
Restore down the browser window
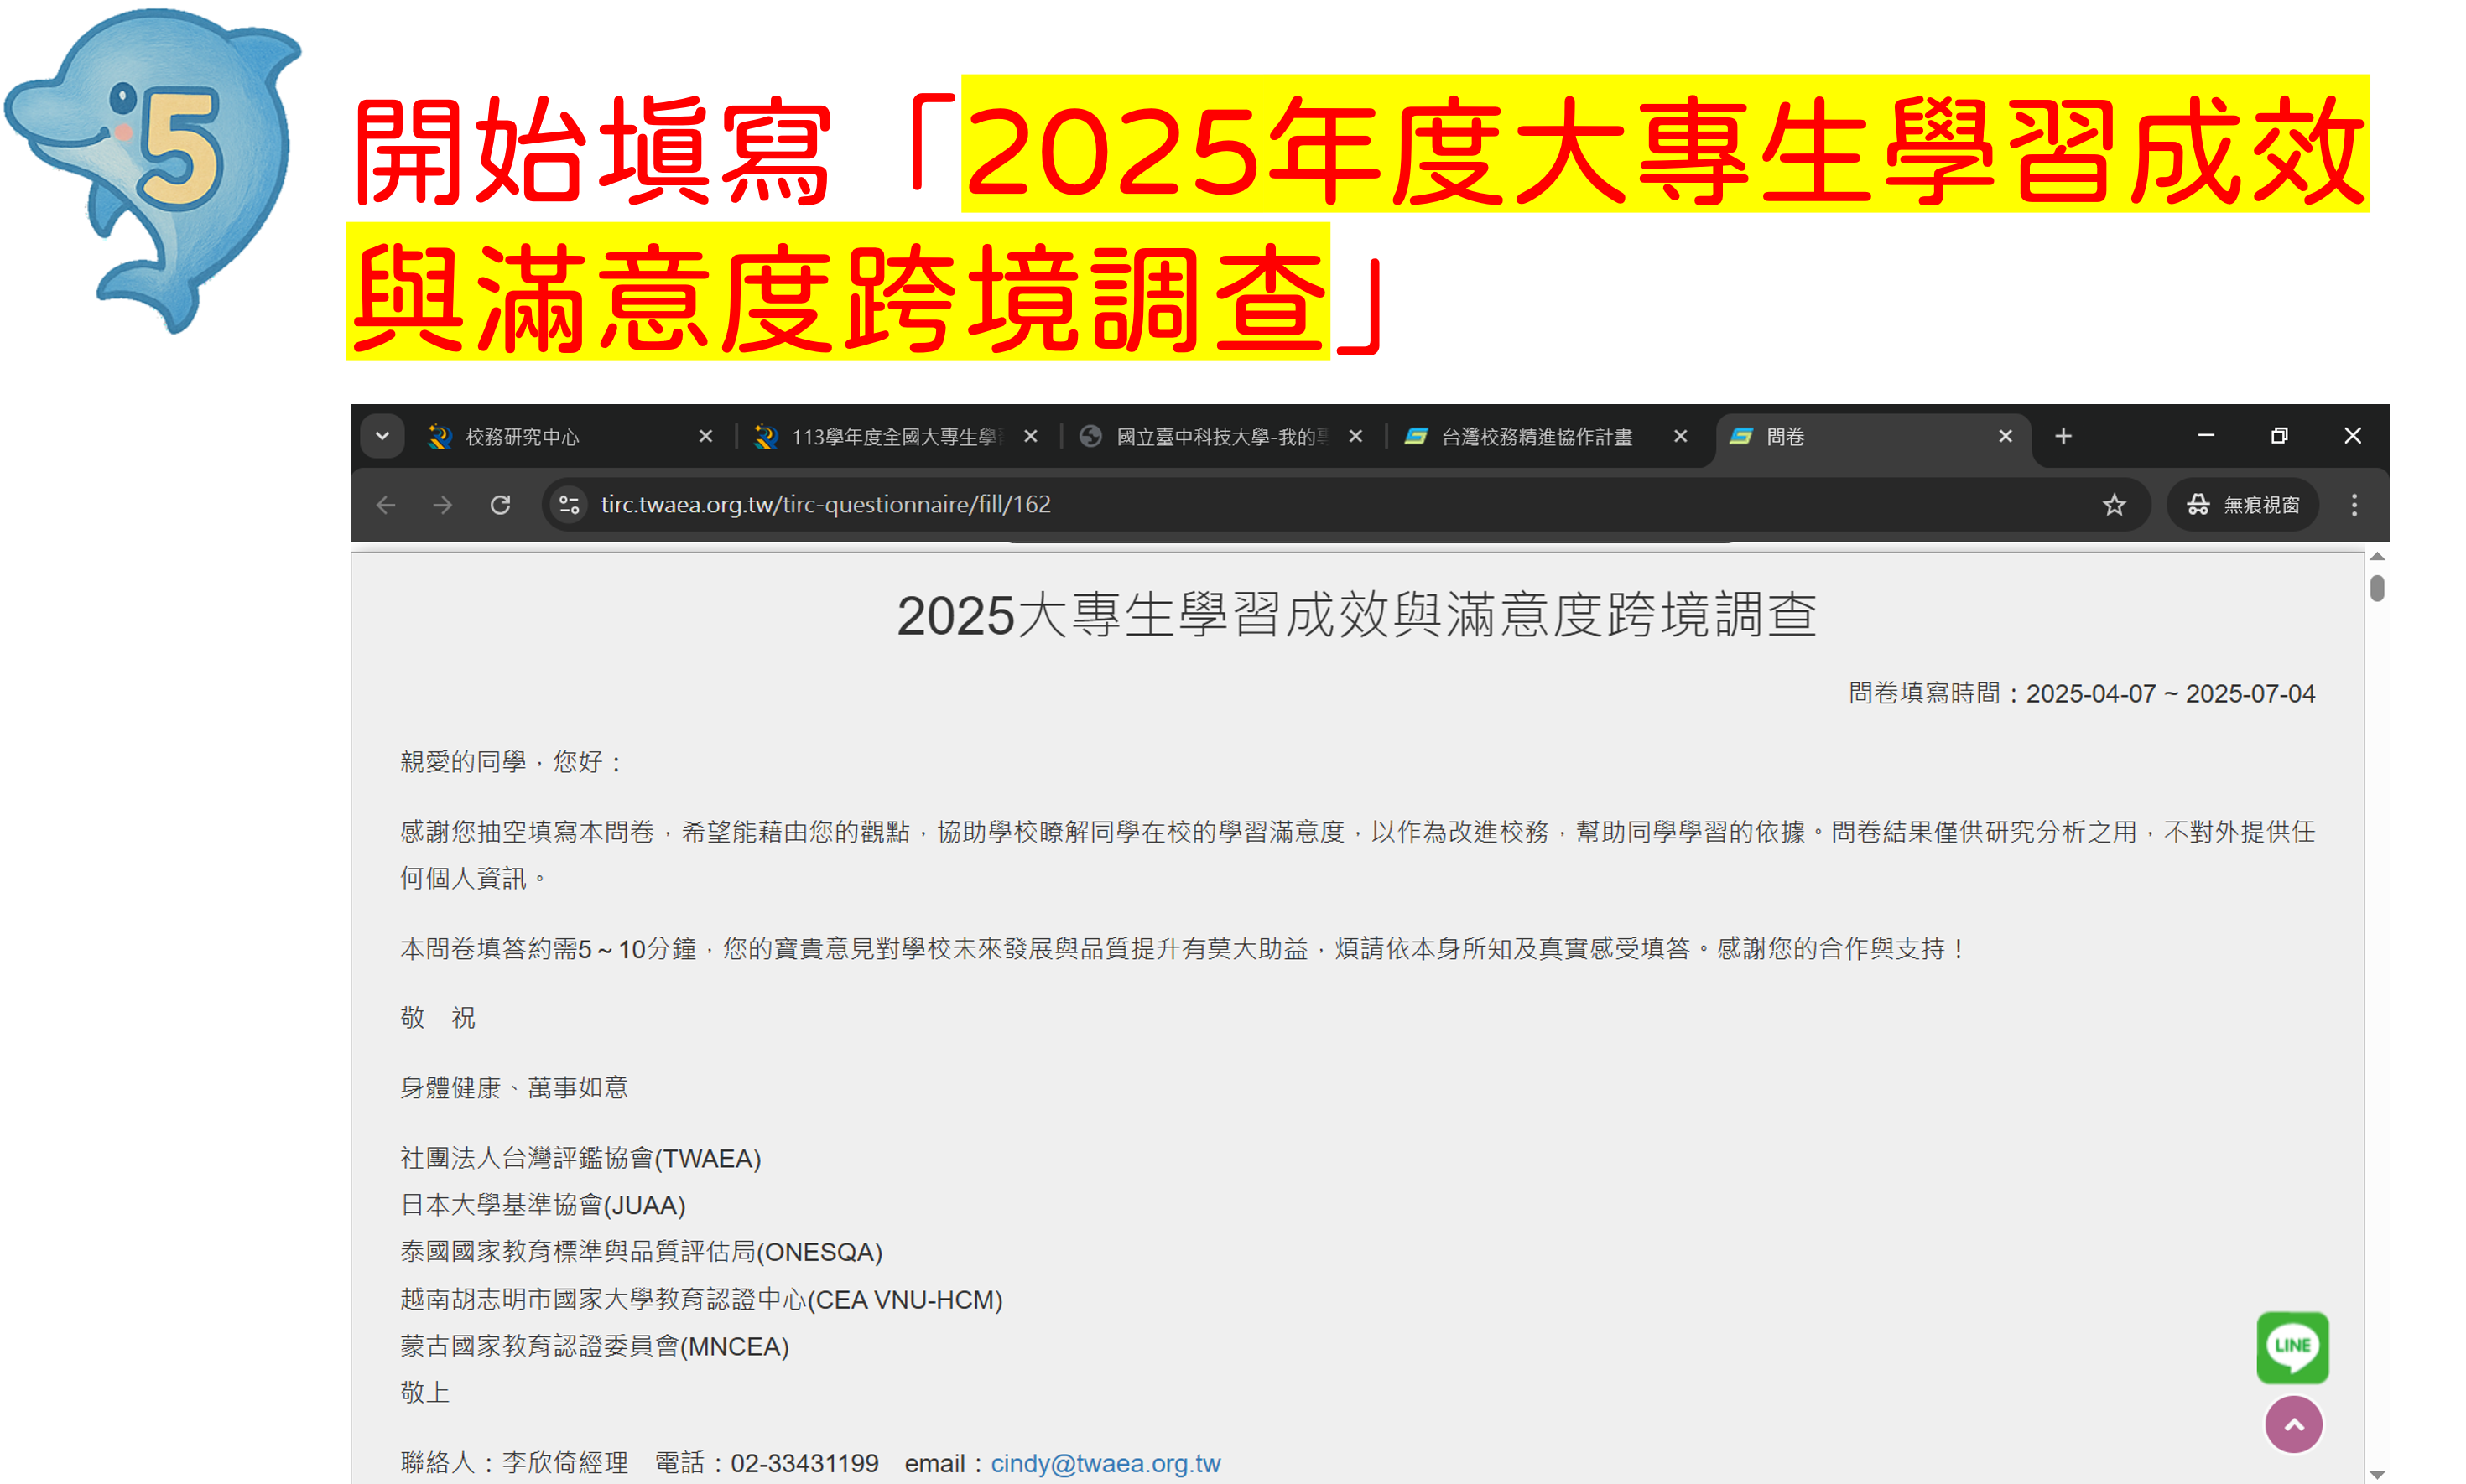coord(2279,436)
